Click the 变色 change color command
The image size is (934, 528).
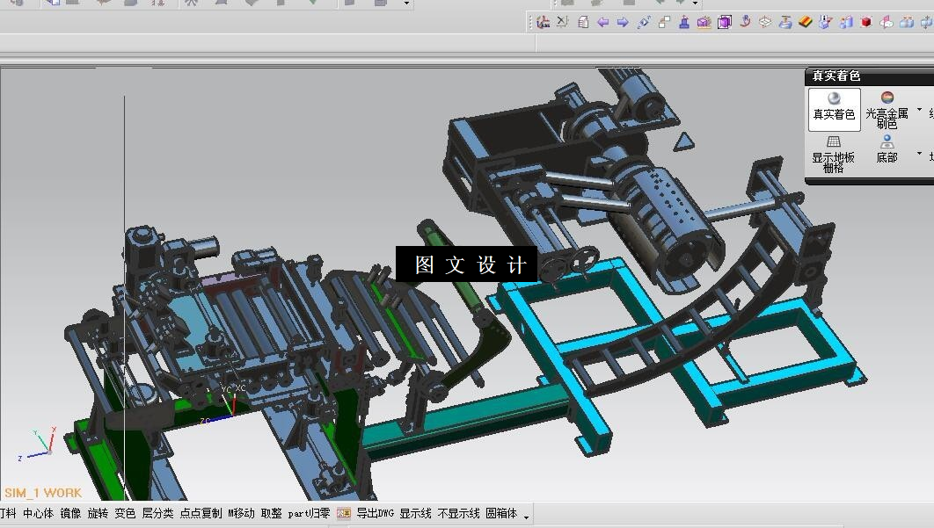tap(125, 513)
